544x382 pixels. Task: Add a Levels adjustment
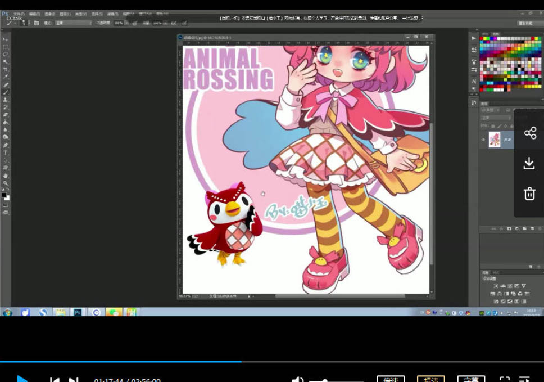[x=503, y=286]
